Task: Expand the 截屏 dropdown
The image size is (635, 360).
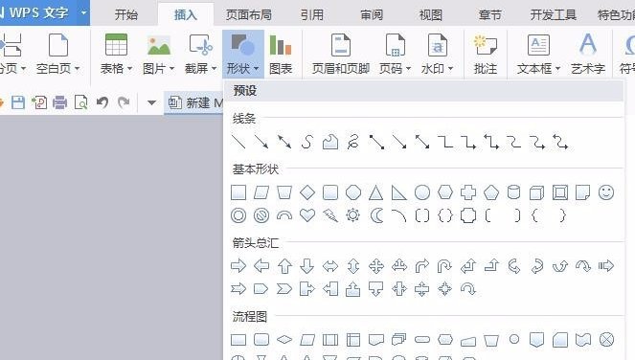Action: pyautogui.click(x=214, y=68)
